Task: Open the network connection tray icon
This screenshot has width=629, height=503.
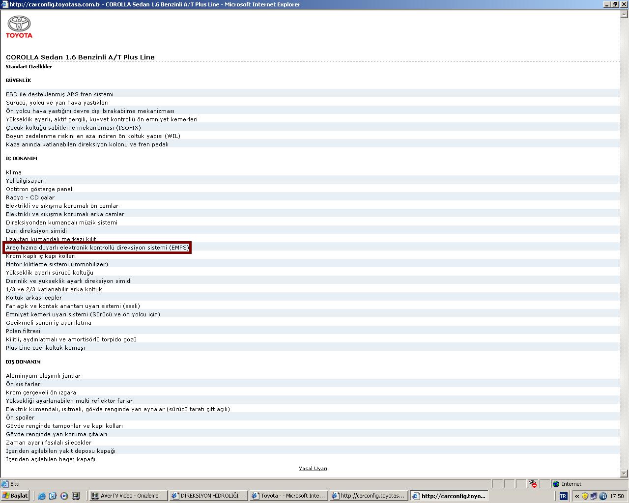Action: tap(594, 496)
